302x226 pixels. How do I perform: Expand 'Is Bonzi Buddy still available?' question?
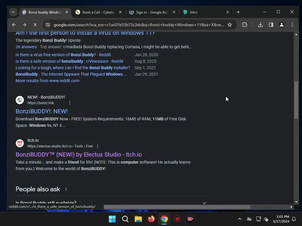tap(112, 203)
